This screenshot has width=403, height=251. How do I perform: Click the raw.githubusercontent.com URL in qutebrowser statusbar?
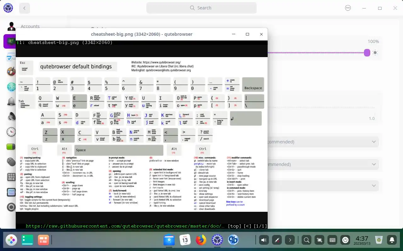click(125, 226)
